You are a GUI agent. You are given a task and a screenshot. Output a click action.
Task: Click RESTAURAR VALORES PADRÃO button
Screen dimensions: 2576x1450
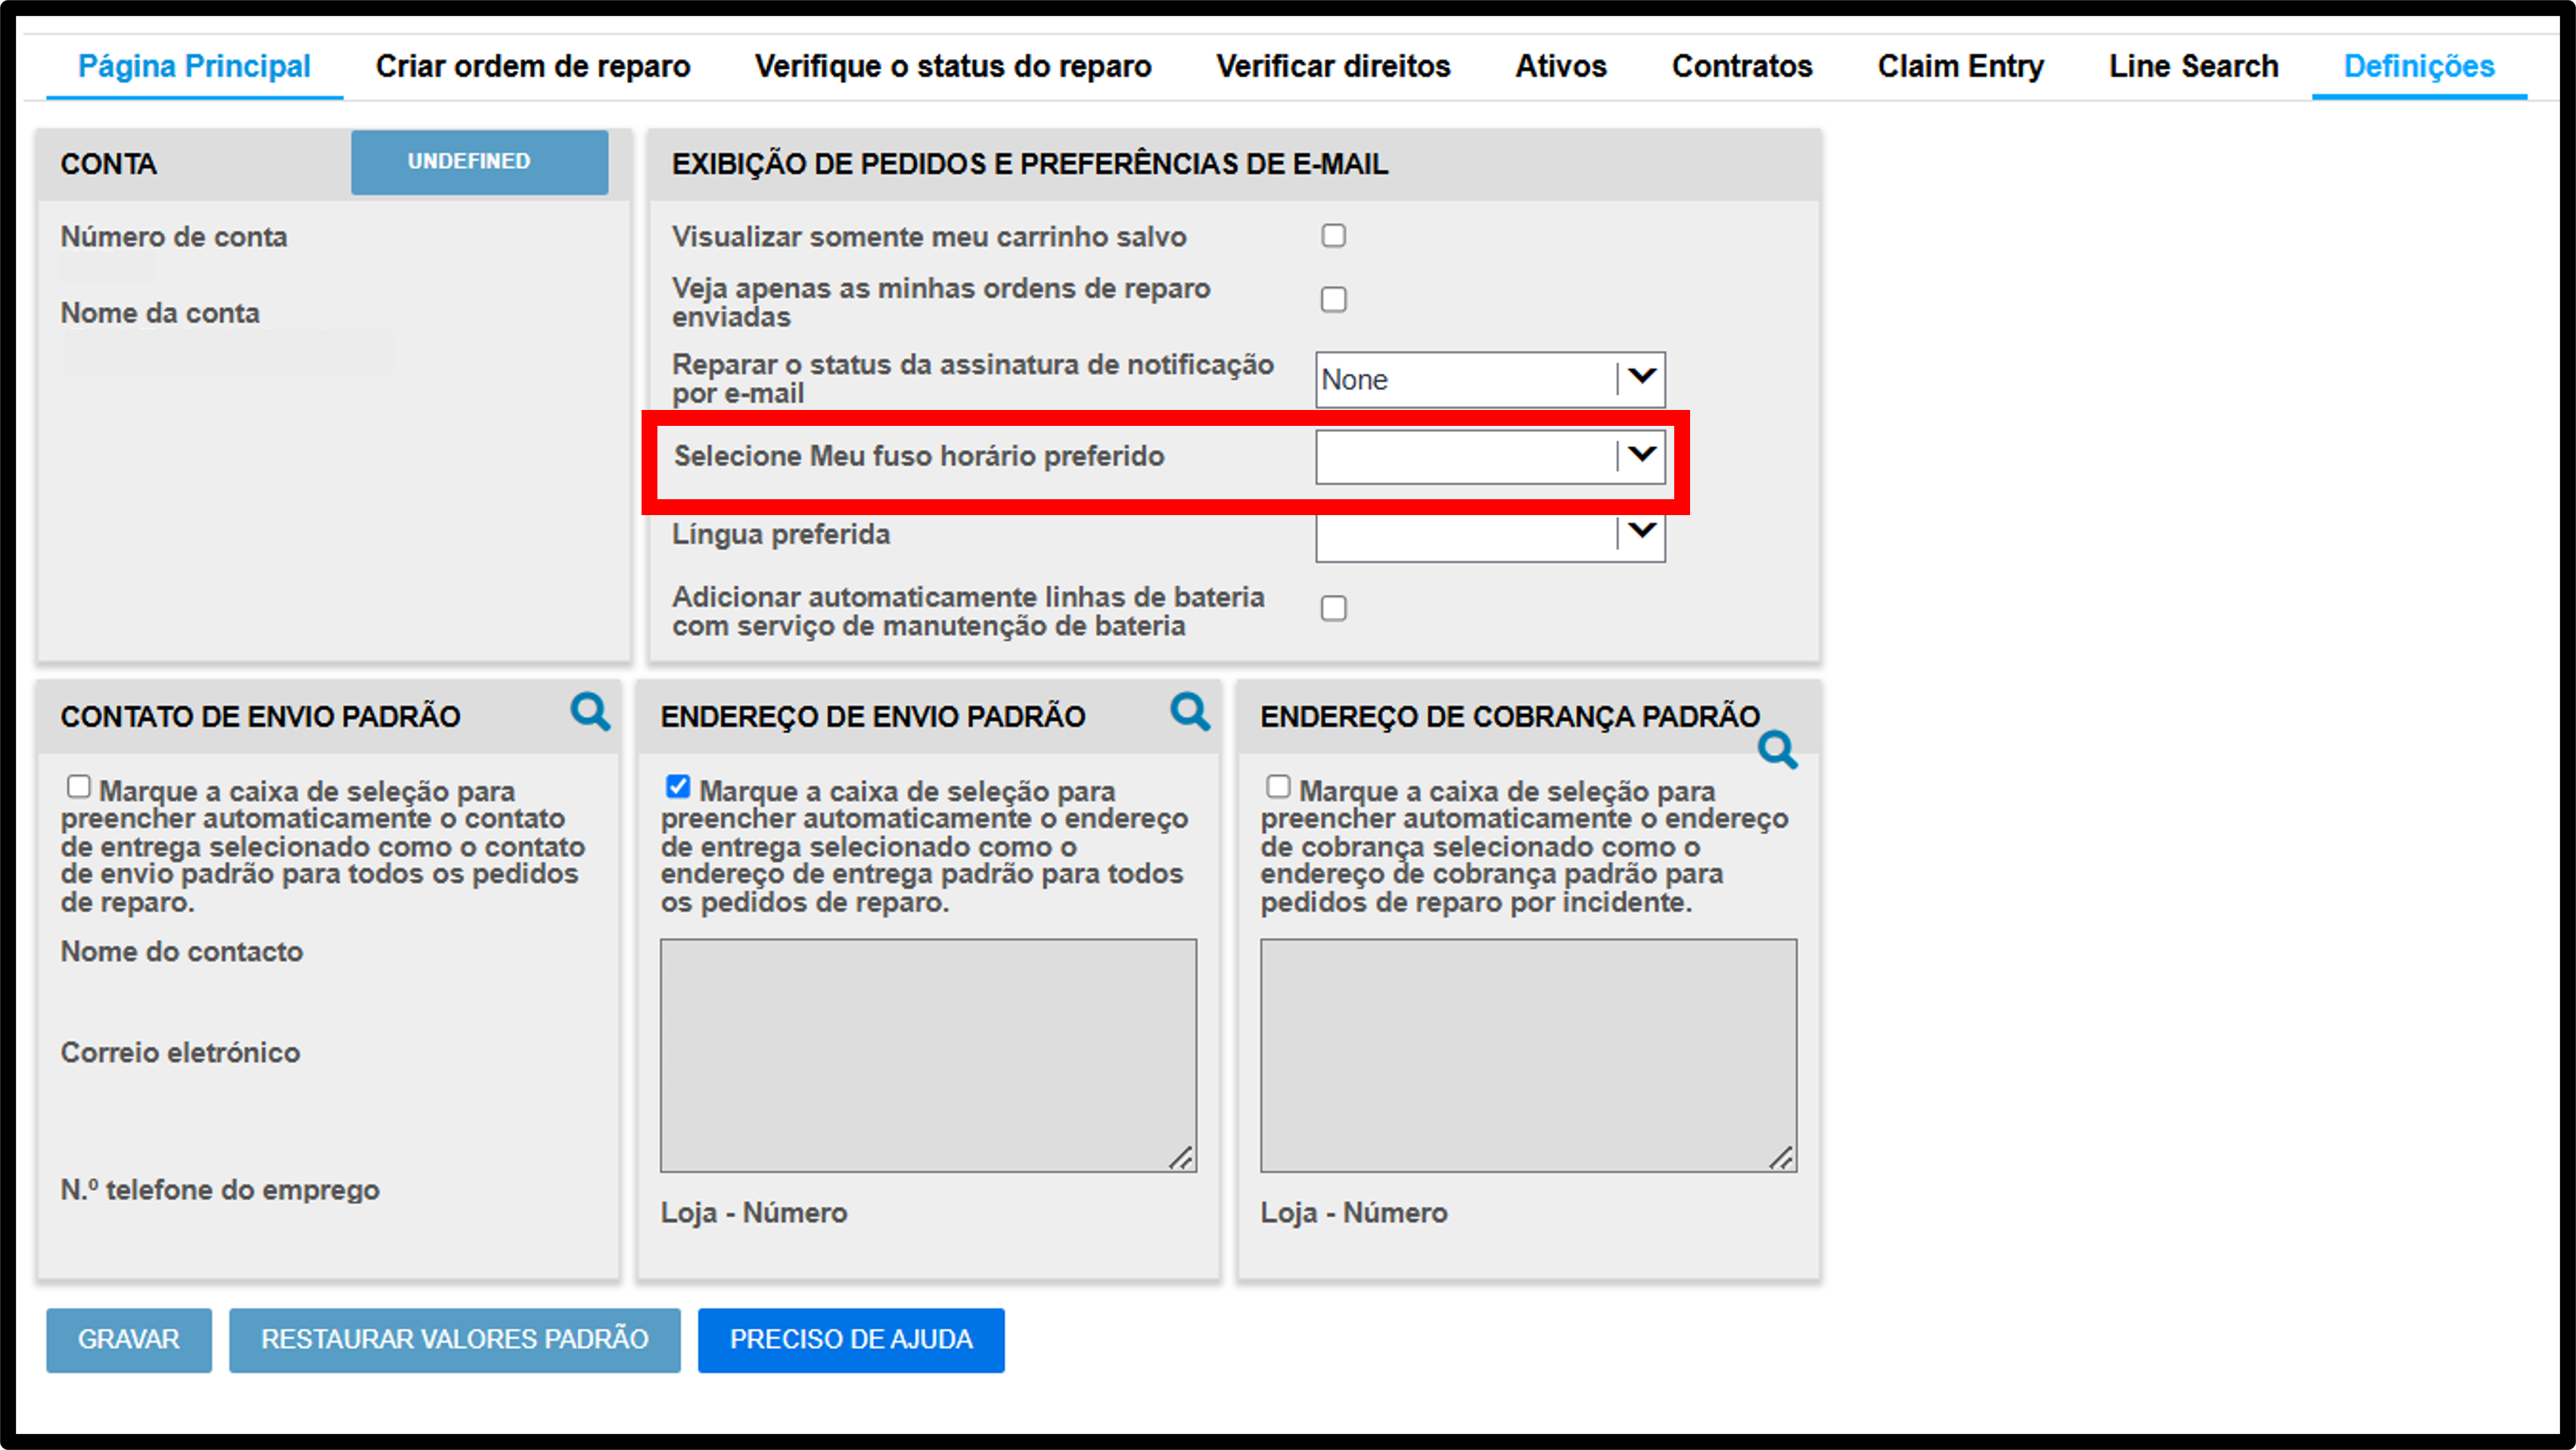point(455,1340)
